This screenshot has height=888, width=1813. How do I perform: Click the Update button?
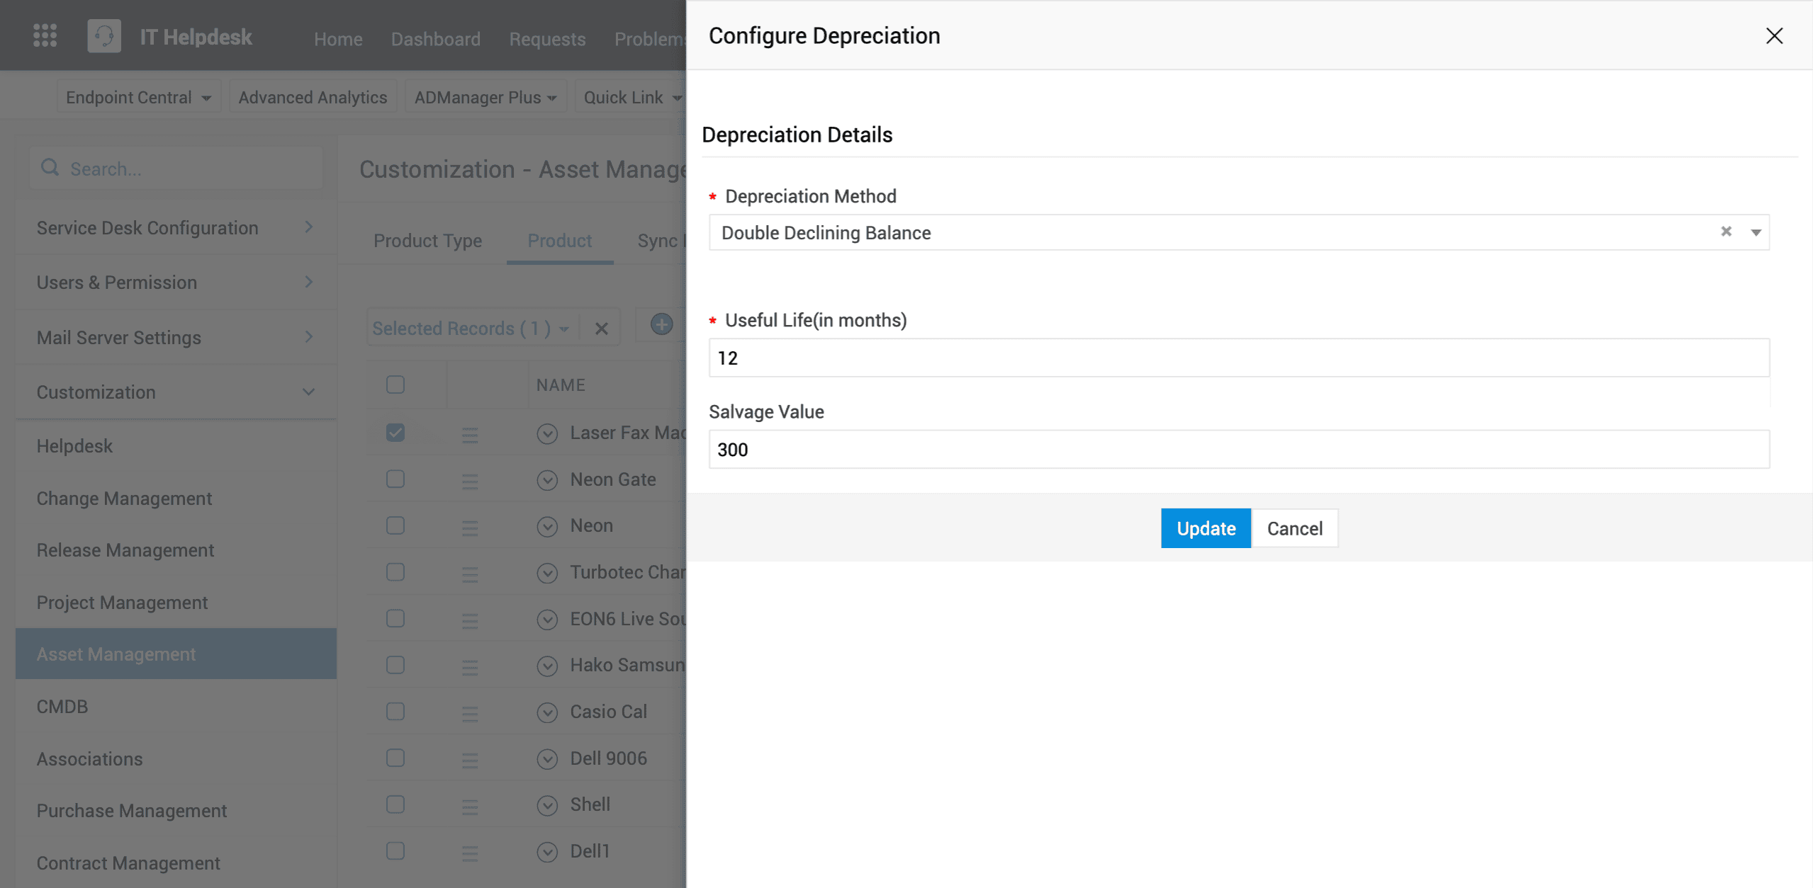[1205, 528]
